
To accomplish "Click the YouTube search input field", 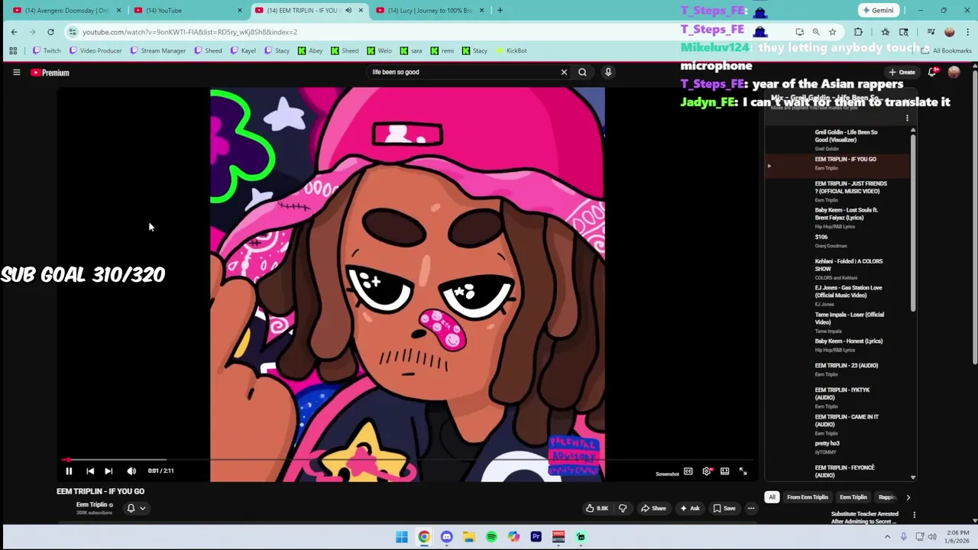I will [x=462, y=72].
